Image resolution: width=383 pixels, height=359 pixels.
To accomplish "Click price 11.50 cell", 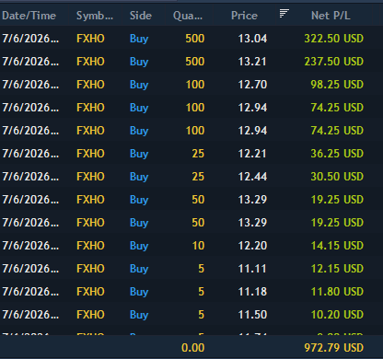I will point(252,315).
